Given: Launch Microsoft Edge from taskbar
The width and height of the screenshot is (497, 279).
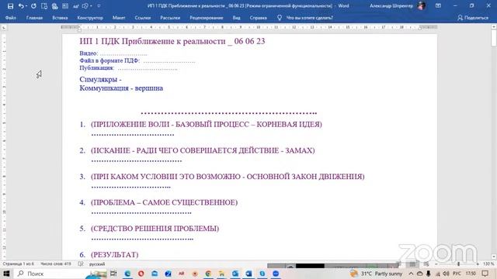Looking at the screenshot, I should point(127,274).
